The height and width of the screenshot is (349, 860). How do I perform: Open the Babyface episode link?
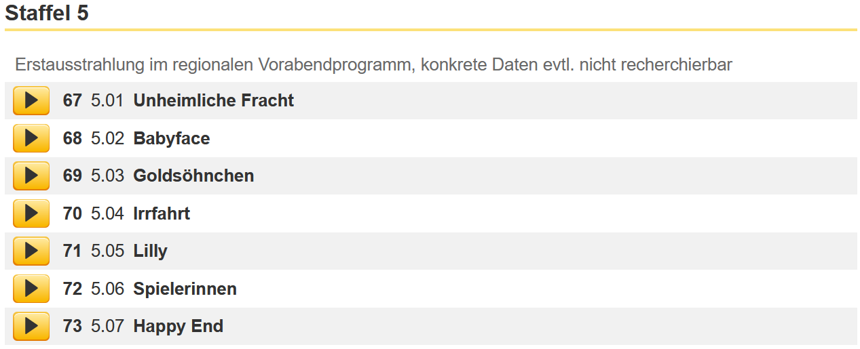pos(172,139)
